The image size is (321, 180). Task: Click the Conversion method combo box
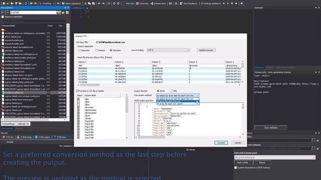point(178,95)
